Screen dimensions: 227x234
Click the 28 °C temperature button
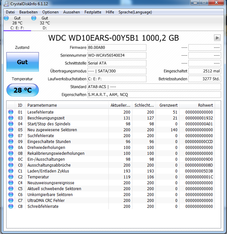pyautogui.click(x=23, y=90)
